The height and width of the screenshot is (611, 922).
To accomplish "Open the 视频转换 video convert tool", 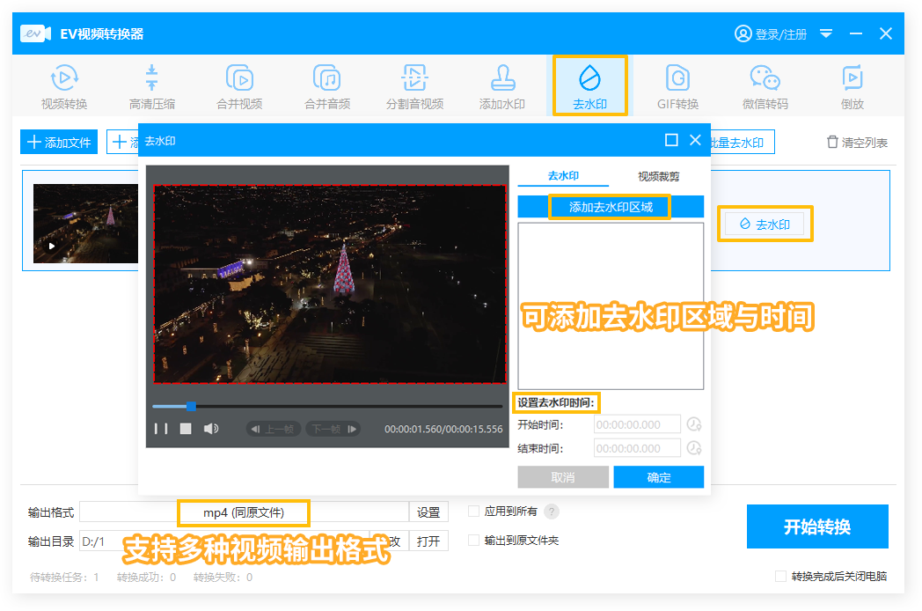I will tap(64, 87).
